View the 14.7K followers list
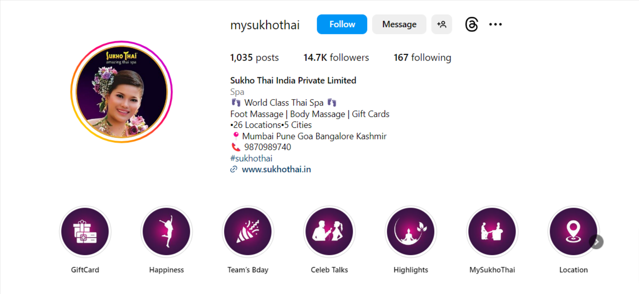 tap(336, 58)
